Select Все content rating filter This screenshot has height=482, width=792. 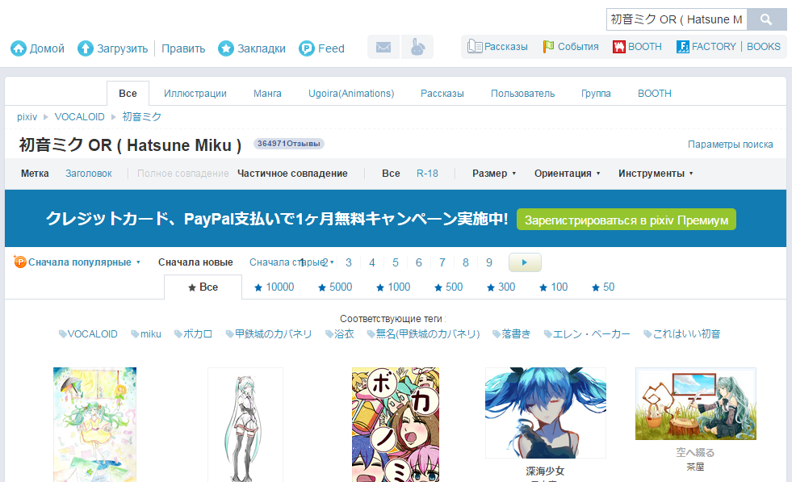point(391,174)
